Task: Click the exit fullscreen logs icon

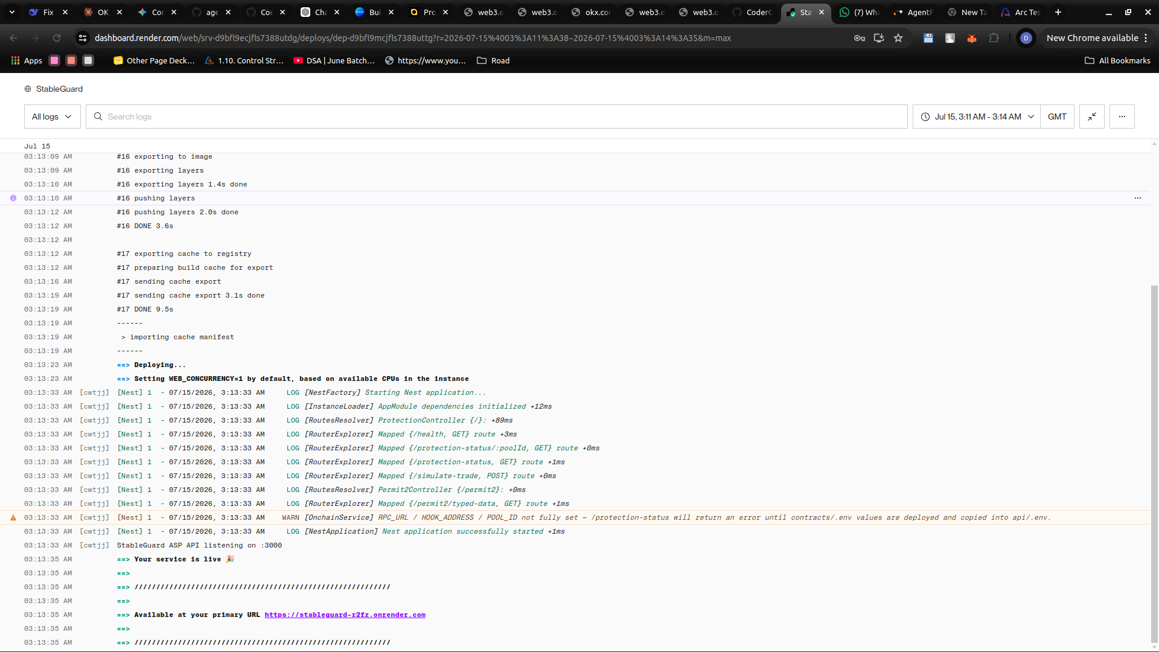Action: tap(1091, 117)
